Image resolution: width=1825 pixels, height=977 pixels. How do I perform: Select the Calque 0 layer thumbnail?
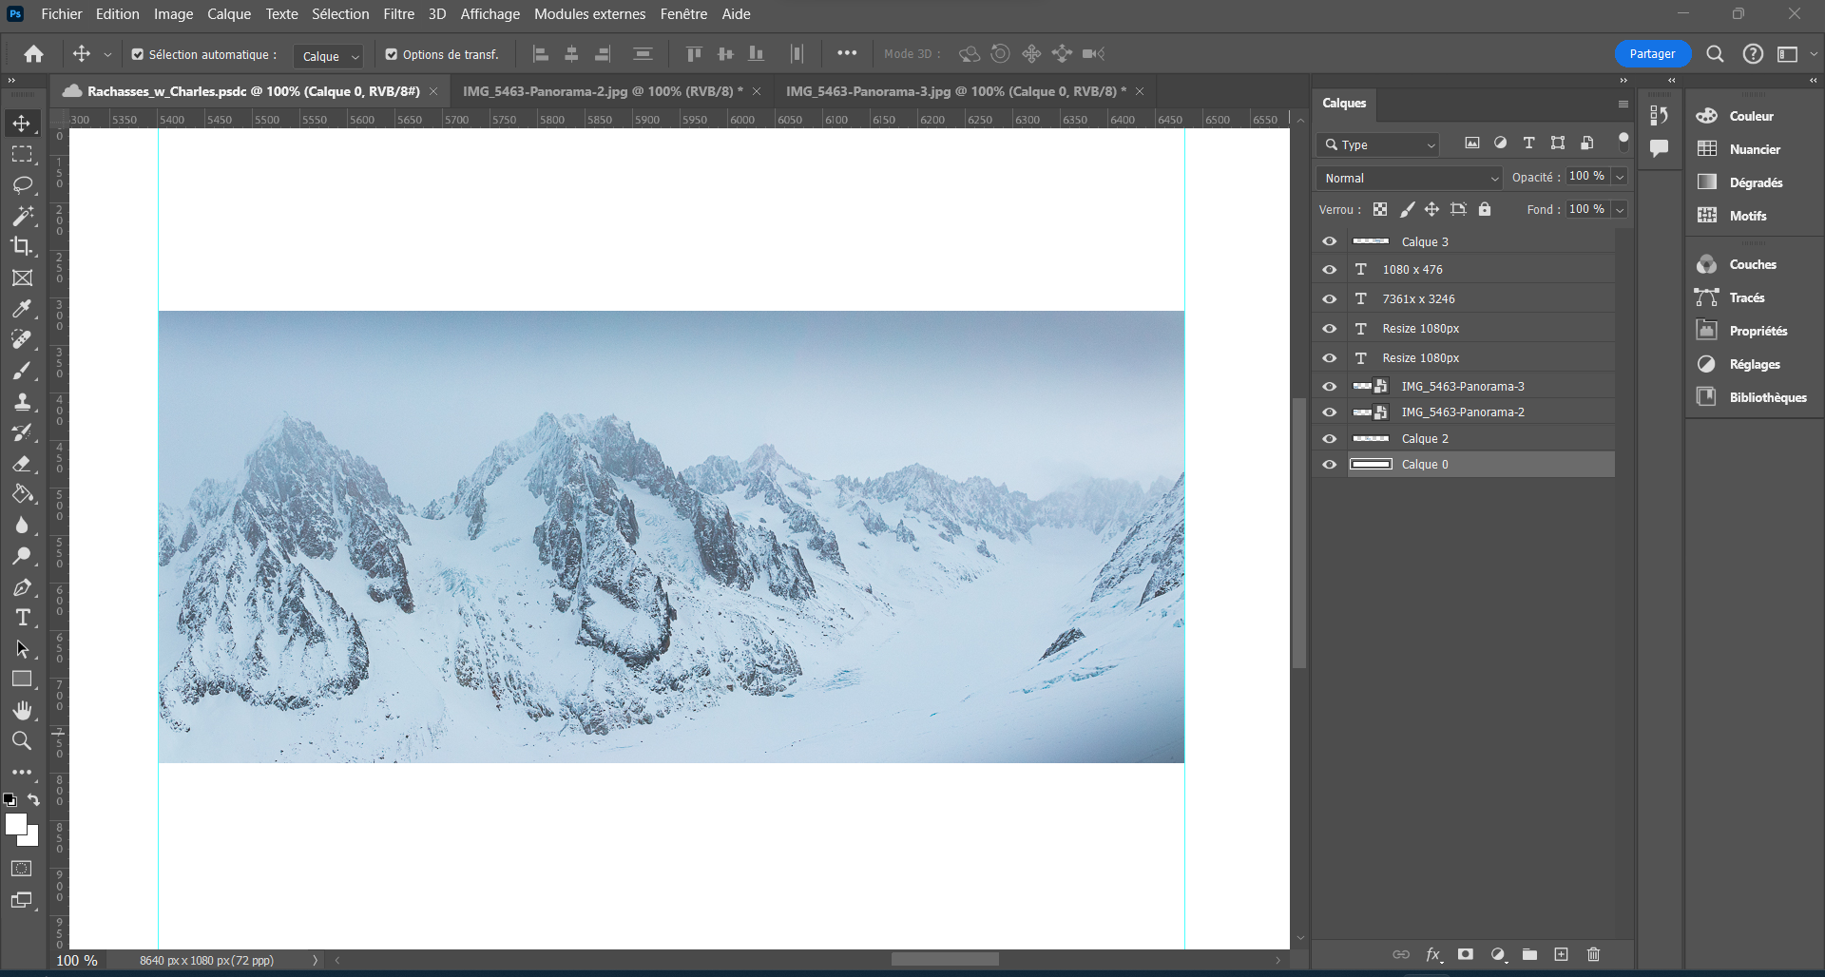point(1370,464)
